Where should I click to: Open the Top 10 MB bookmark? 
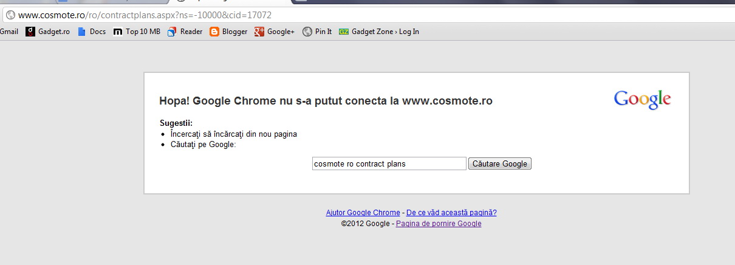tap(137, 32)
